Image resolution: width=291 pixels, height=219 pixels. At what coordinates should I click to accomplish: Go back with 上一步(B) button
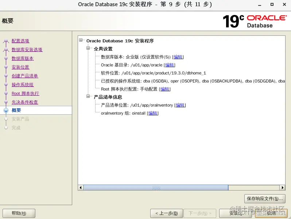[167, 213]
